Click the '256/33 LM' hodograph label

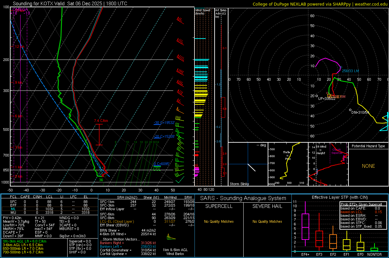[350, 71]
